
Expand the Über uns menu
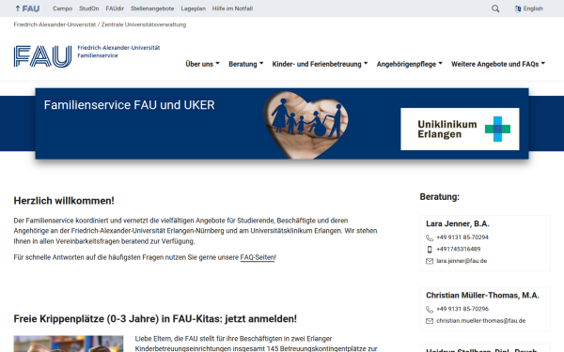pyautogui.click(x=202, y=64)
